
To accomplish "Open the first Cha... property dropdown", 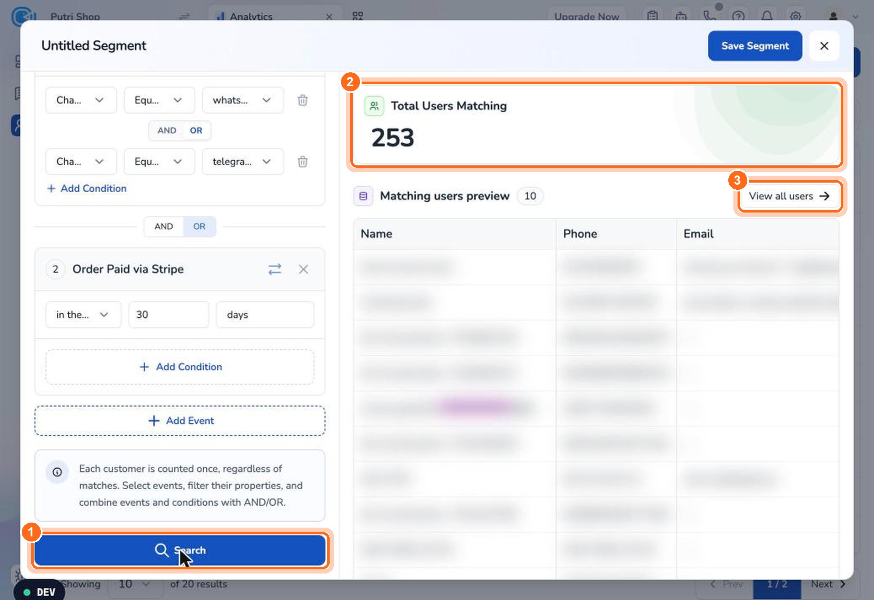I will [81, 100].
